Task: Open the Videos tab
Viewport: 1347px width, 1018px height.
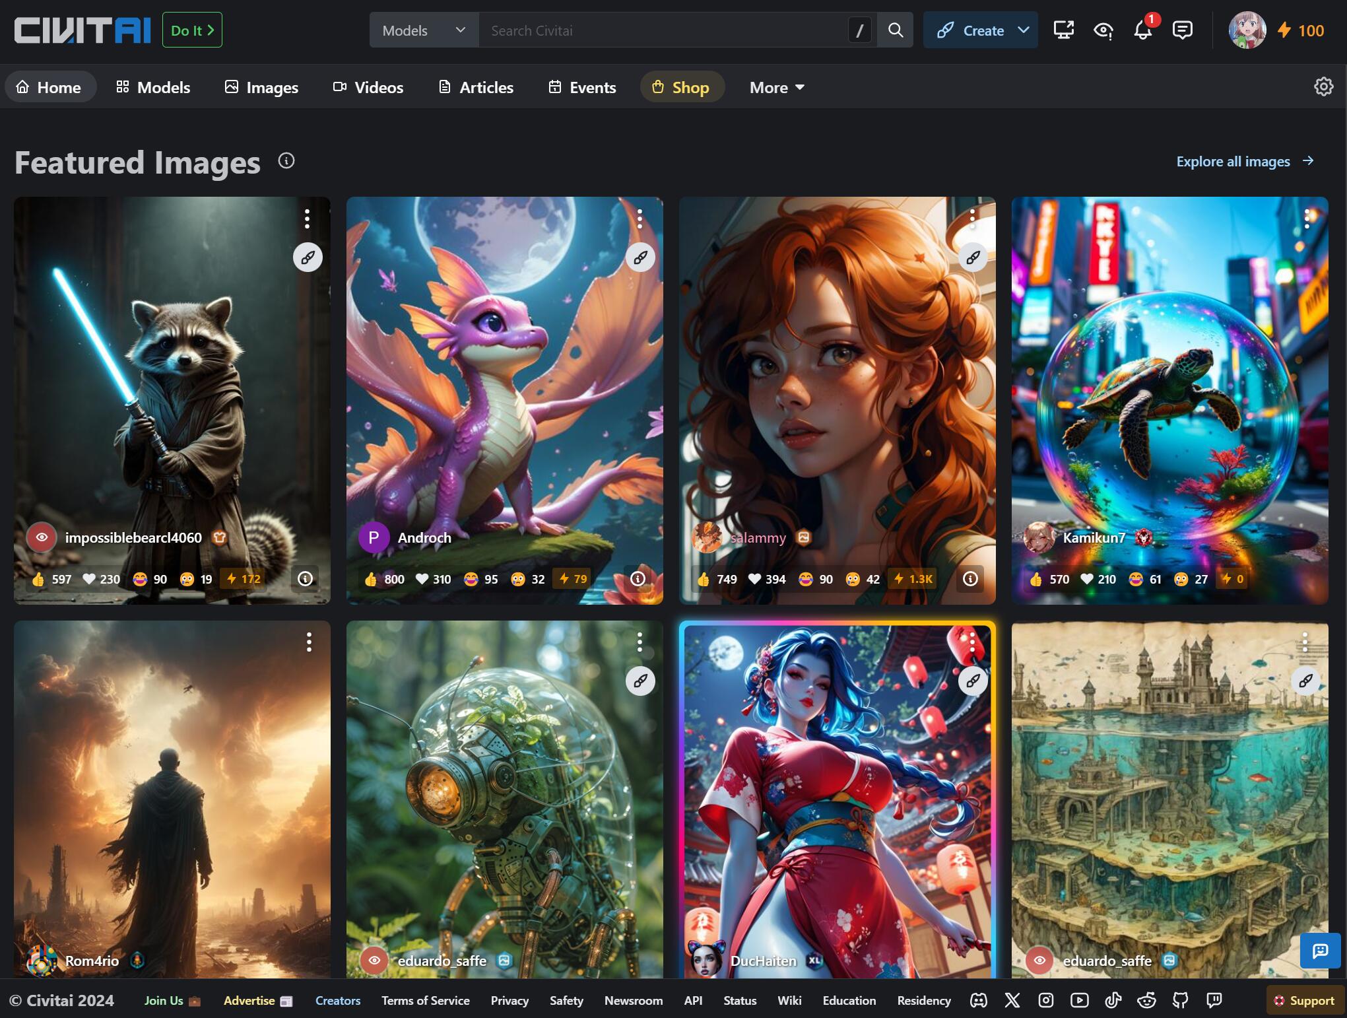Action: 368,87
